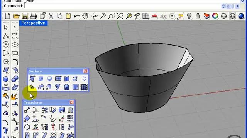247x138 pixels.
Task: Choose the arrow Select tool in sidebar
Action: tap(6, 27)
